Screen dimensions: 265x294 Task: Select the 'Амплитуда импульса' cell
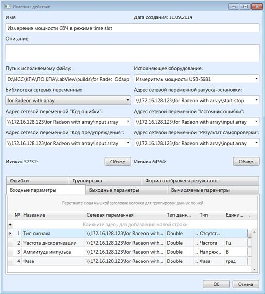[53, 252]
